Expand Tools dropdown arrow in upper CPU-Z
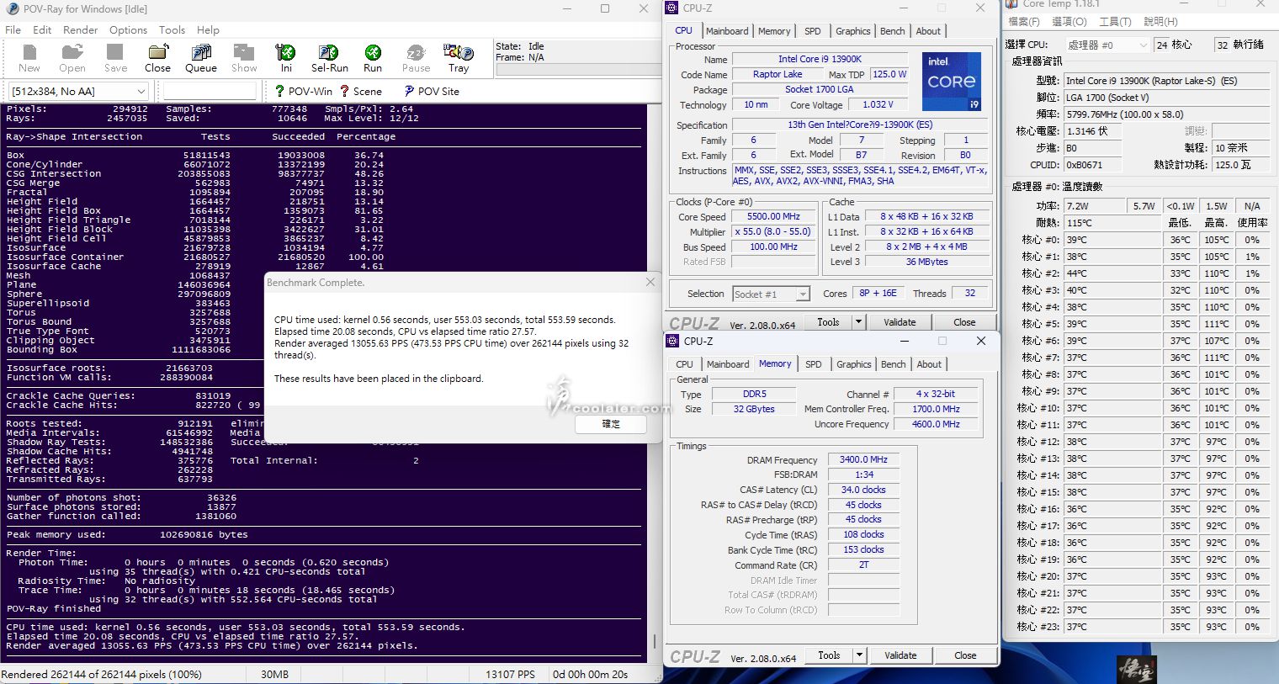 858,322
